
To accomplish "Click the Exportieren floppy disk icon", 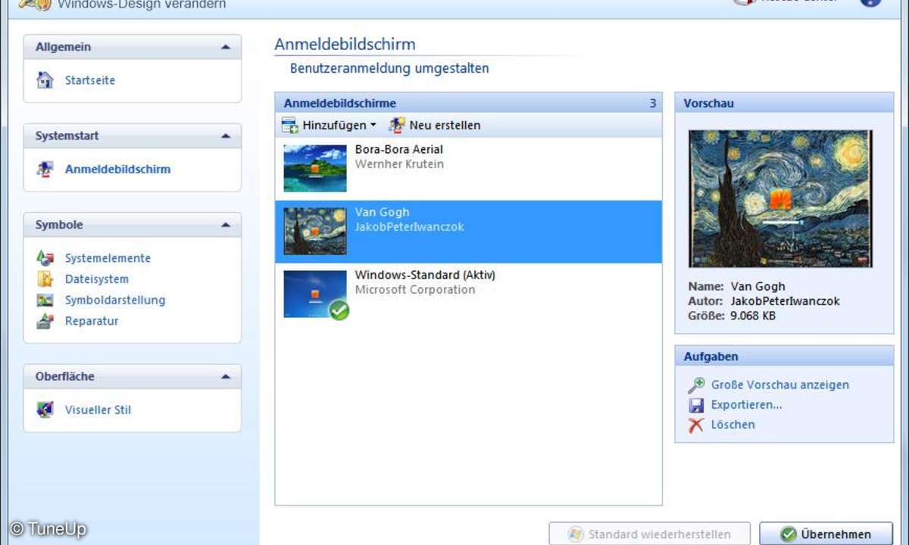I will click(x=696, y=405).
